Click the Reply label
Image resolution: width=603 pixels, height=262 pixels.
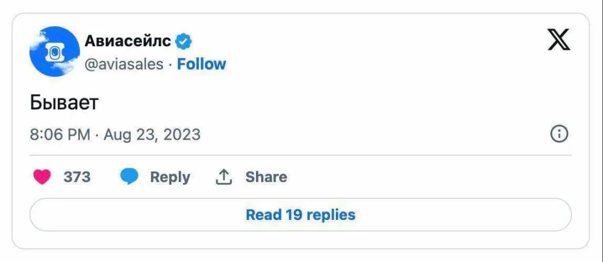click(x=170, y=177)
